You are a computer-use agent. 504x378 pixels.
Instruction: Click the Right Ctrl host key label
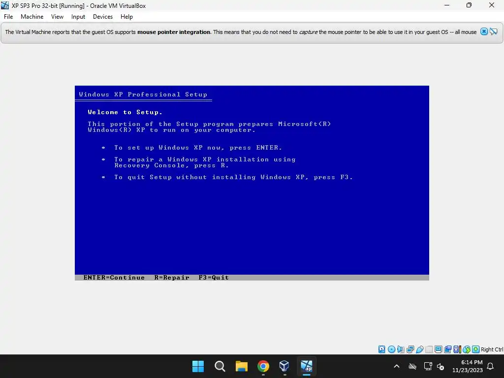[x=492, y=349]
